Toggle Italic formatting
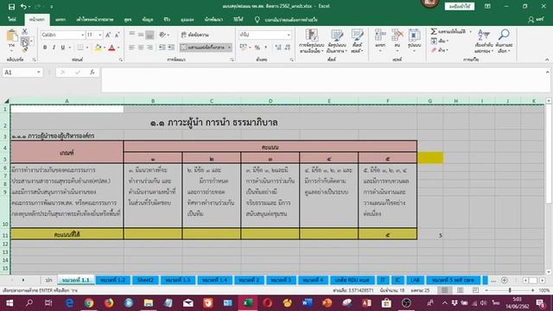 [54, 48]
